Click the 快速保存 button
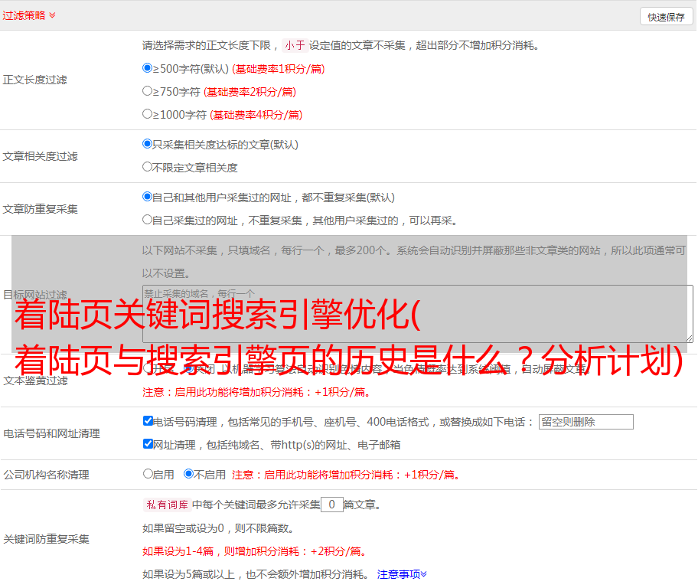 (x=666, y=17)
